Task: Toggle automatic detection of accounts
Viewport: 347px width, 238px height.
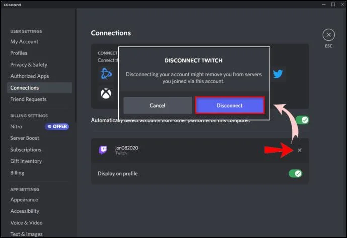Action: 303,120
